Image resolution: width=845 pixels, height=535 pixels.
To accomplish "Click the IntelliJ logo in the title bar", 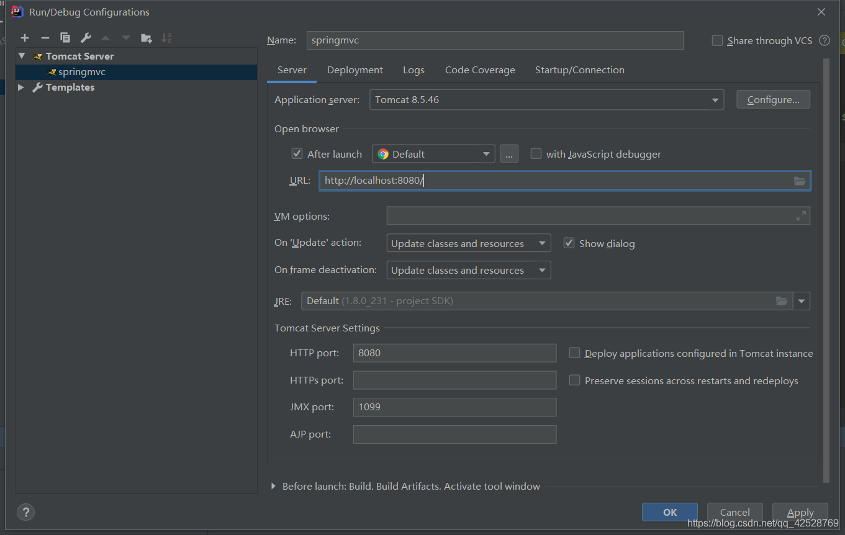I will point(17,12).
